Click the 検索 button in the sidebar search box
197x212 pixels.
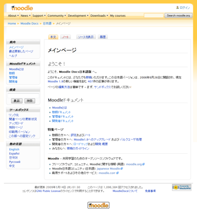tap(30, 101)
